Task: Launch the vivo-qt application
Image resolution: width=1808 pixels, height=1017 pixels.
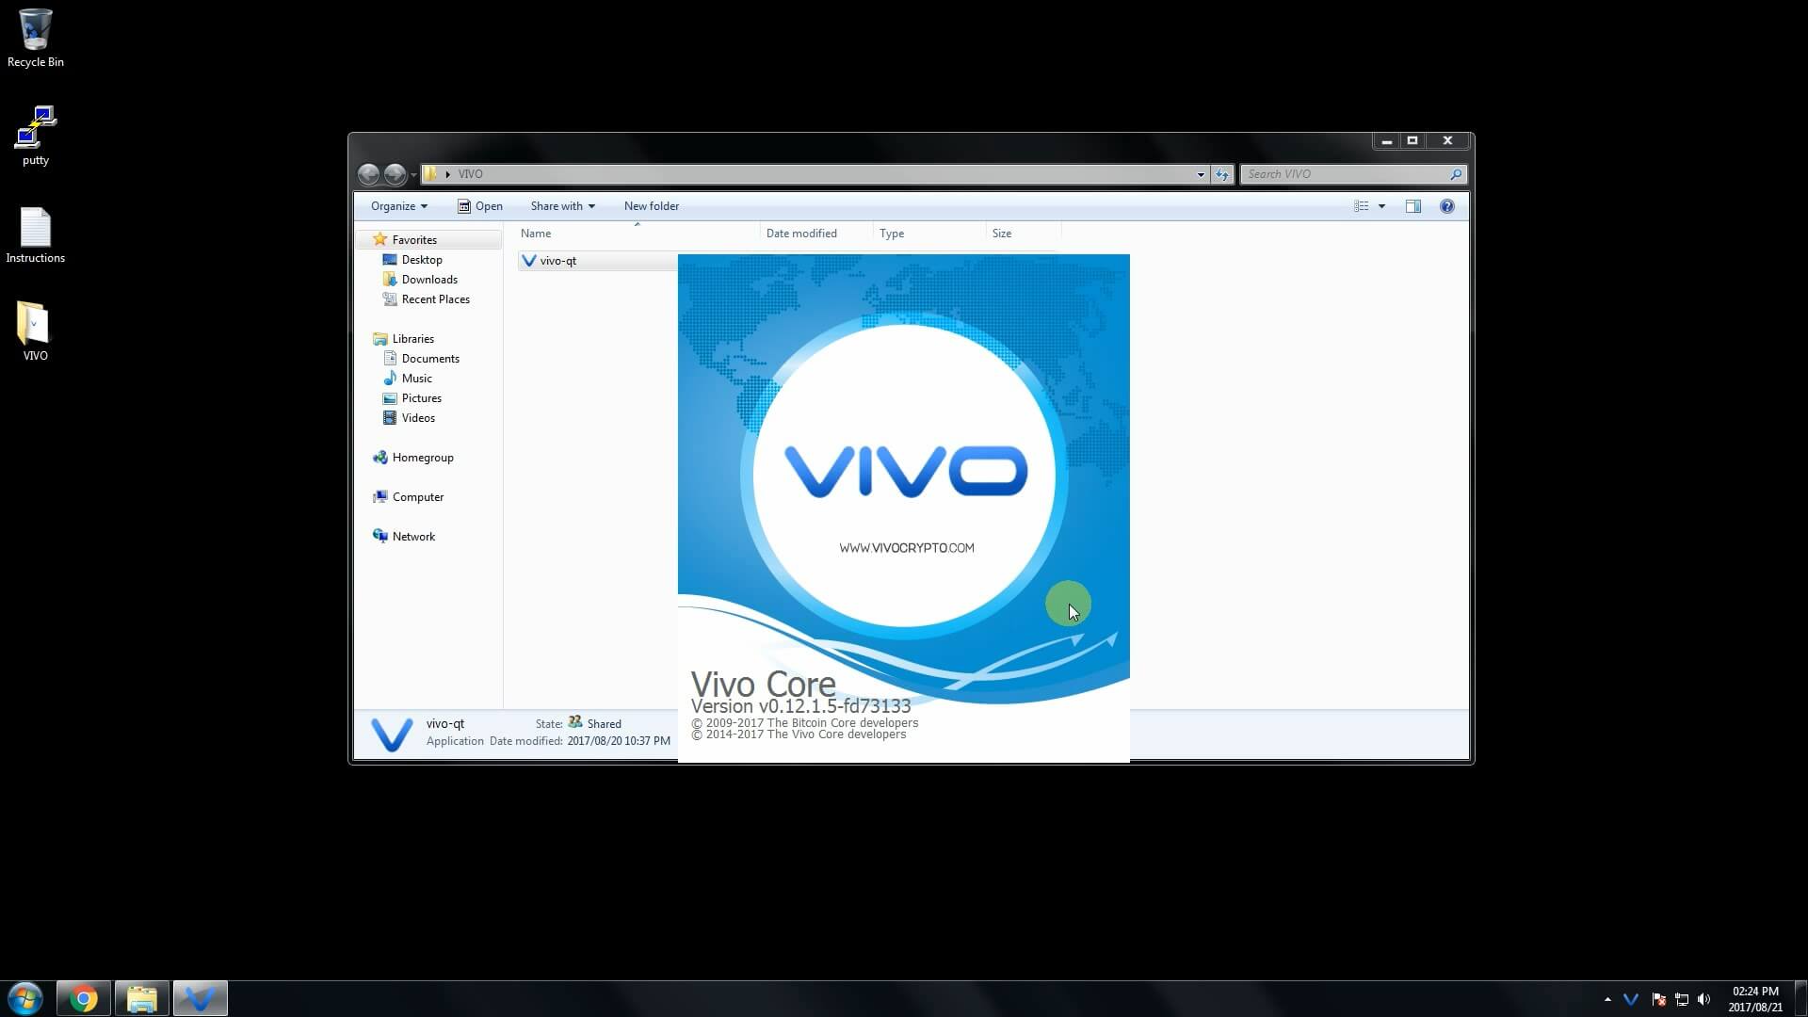Action: tap(557, 261)
